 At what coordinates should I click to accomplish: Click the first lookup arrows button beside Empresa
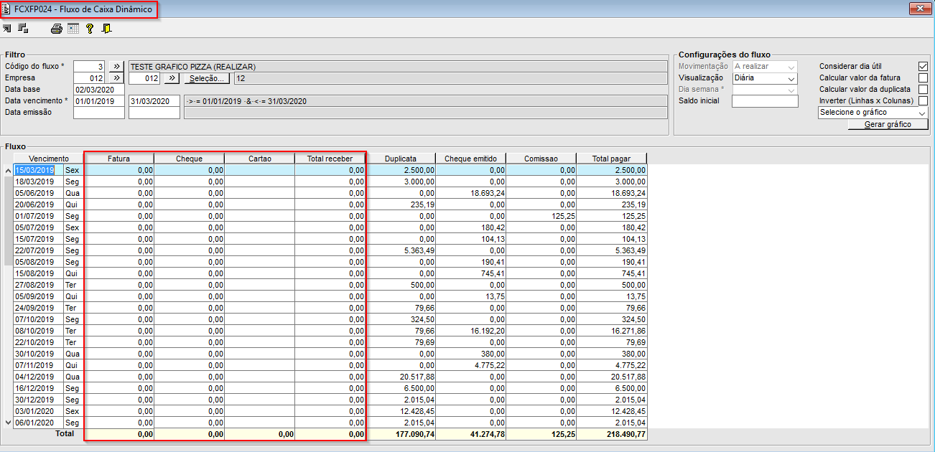coord(117,78)
